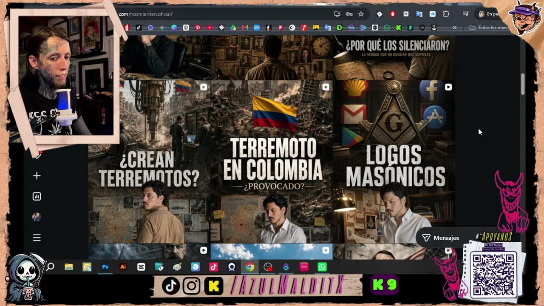The width and height of the screenshot is (544, 306).
Task: Open the '¿Crean Terremotos?' reel thumbnail
Action: pyautogui.click(x=149, y=161)
